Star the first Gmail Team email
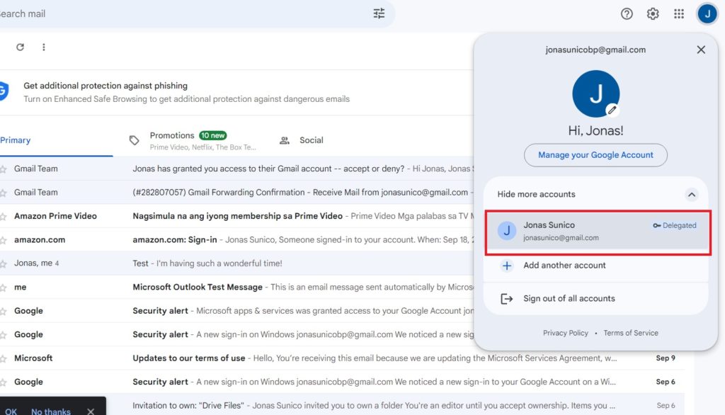Image resolution: width=725 pixels, height=415 pixels. 4,169
